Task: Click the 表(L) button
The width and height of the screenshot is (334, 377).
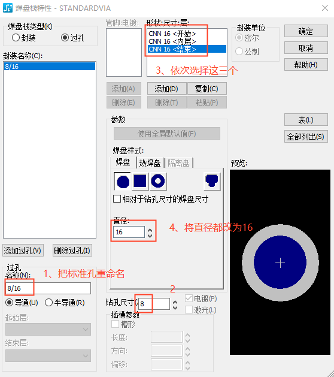Action: coord(306,120)
